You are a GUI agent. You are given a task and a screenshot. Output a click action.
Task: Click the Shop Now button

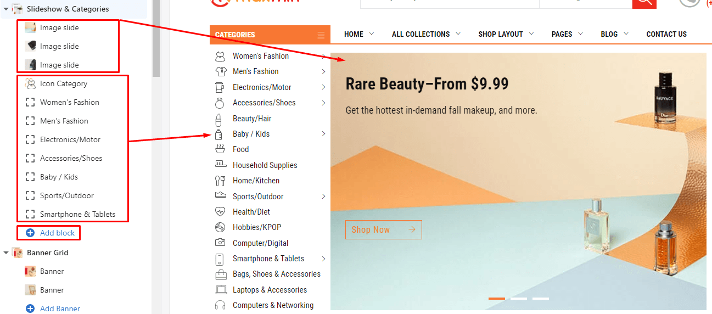[383, 230]
